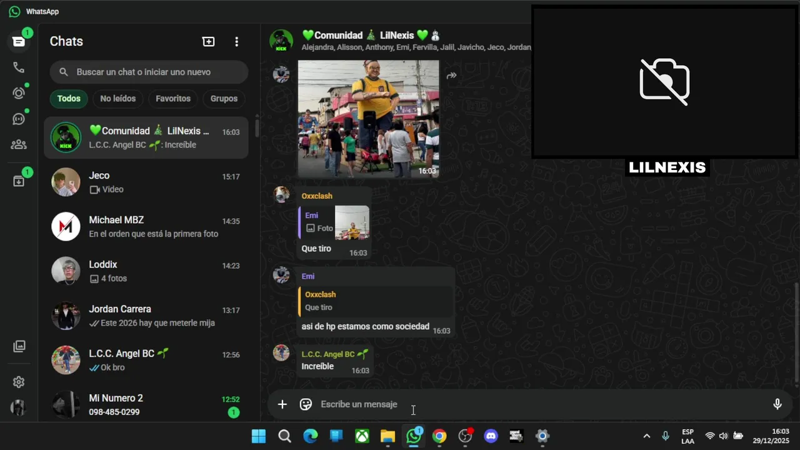Open the Jeco chat
The image size is (800, 450).
click(146, 182)
